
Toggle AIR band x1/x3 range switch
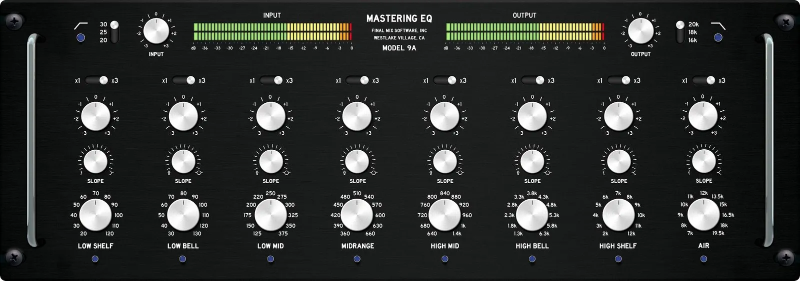pyautogui.click(x=704, y=80)
